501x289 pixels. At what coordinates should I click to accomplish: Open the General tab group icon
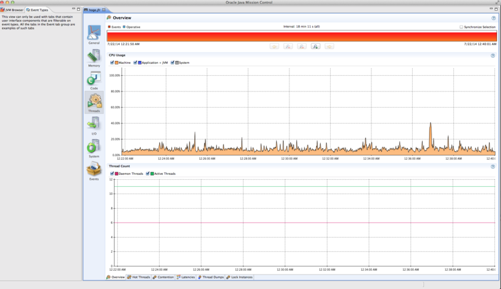[94, 34]
